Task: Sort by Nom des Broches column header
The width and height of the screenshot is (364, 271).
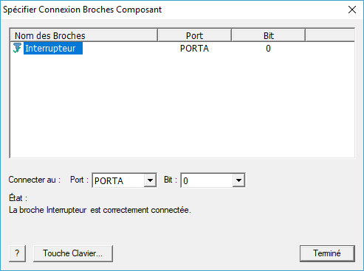Action: [84, 35]
